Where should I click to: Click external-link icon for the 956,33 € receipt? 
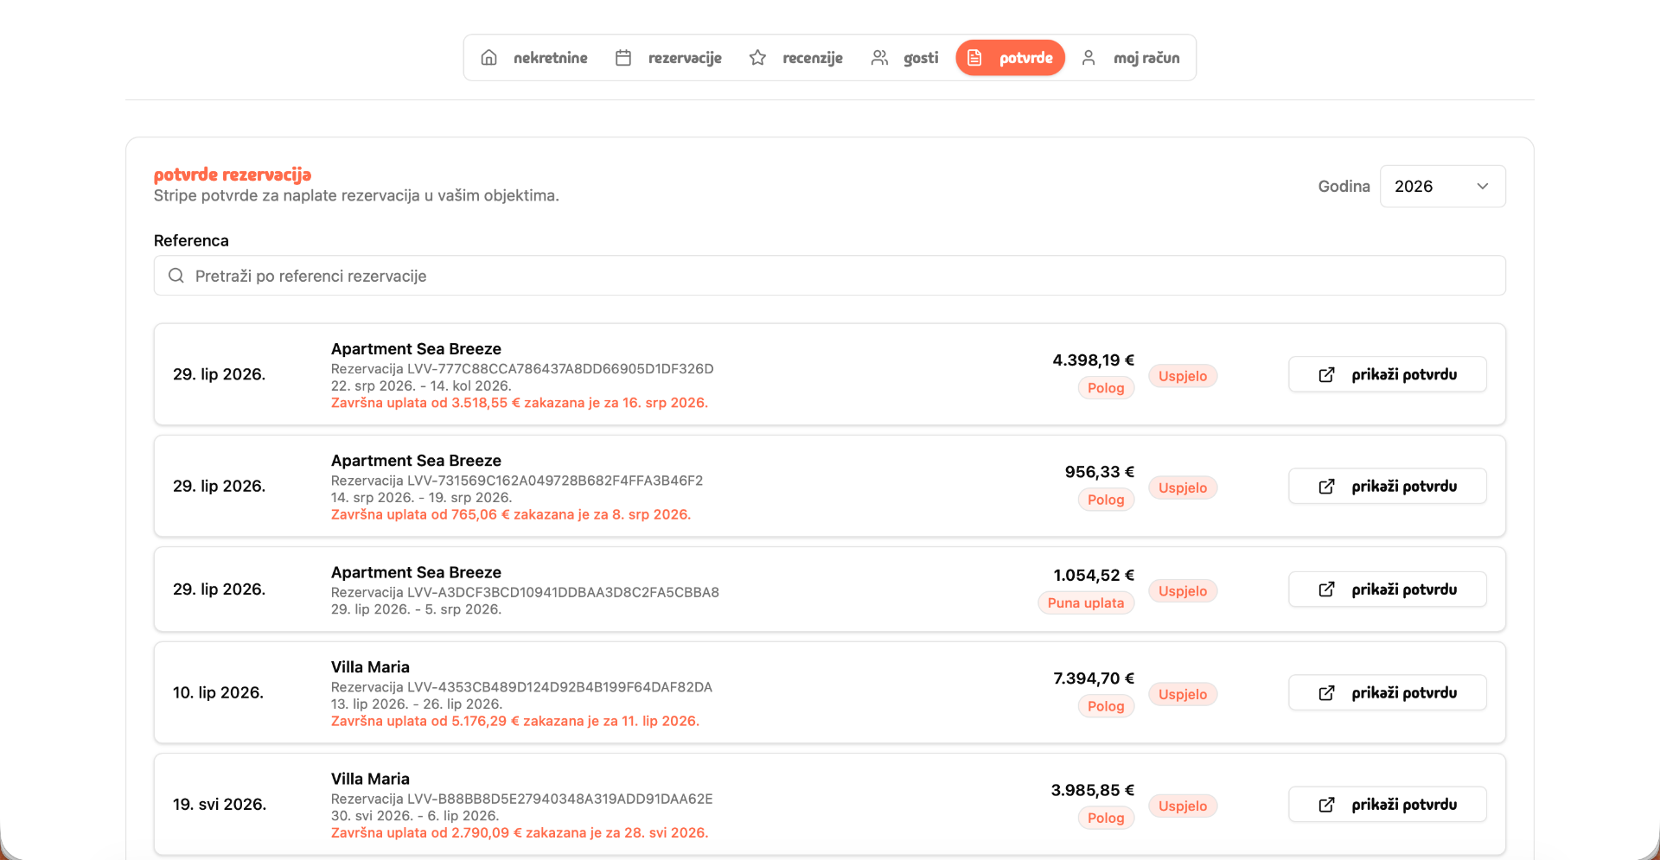[1326, 487]
